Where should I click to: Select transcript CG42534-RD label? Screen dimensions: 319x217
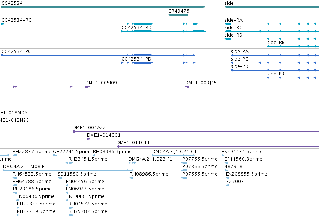[x=136, y=28]
